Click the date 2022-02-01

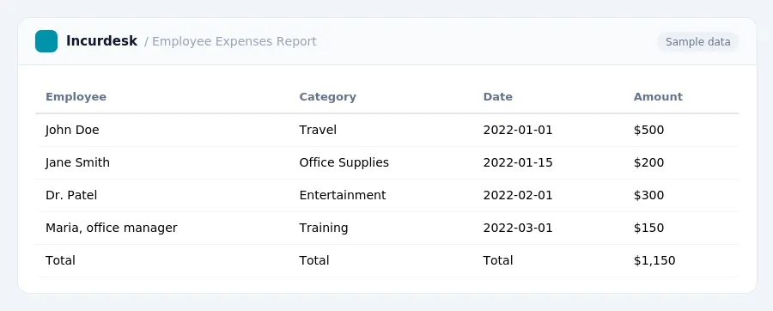[518, 195]
